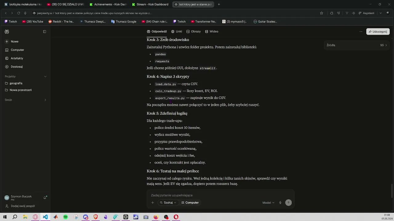Image resolution: width=394 pixels, height=221 pixels.
Task: Focus the follow-up question input field
Action: [x=220, y=195]
